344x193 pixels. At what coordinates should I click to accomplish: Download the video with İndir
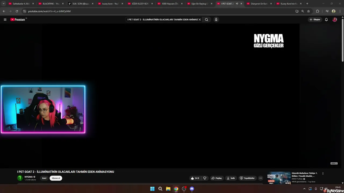[231, 178]
